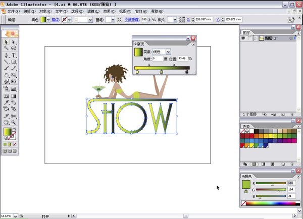
Task: Select the Line Segment tool
Action: [6, 62]
